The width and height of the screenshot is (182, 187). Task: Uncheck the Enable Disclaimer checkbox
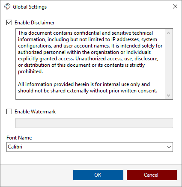(9, 23)
